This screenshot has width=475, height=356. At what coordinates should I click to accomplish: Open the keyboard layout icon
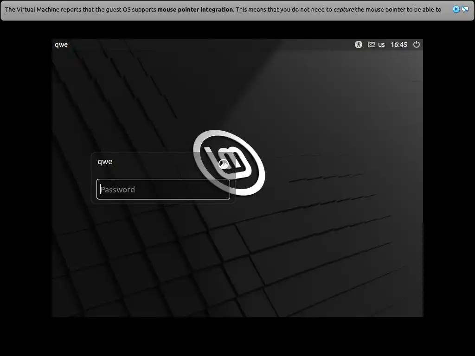372,44
